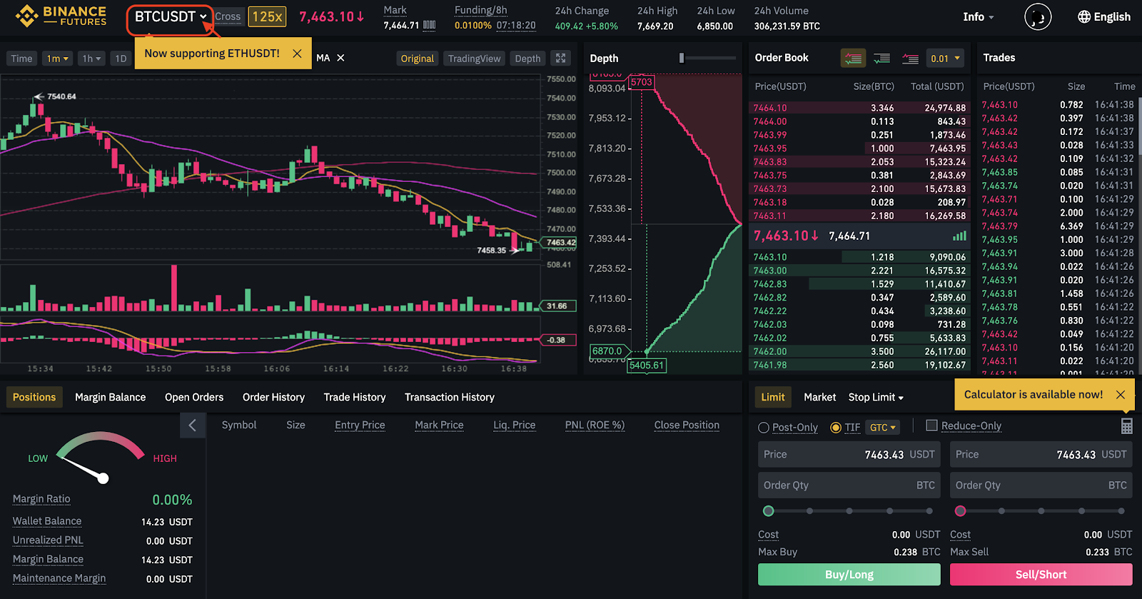The image size is (1142, 599).
Task: Select the TIF radio button
Action: pos(836,428)
